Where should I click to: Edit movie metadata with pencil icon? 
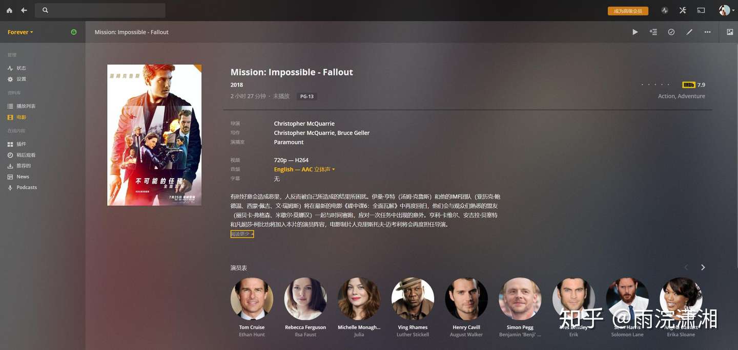pos(689,32)
